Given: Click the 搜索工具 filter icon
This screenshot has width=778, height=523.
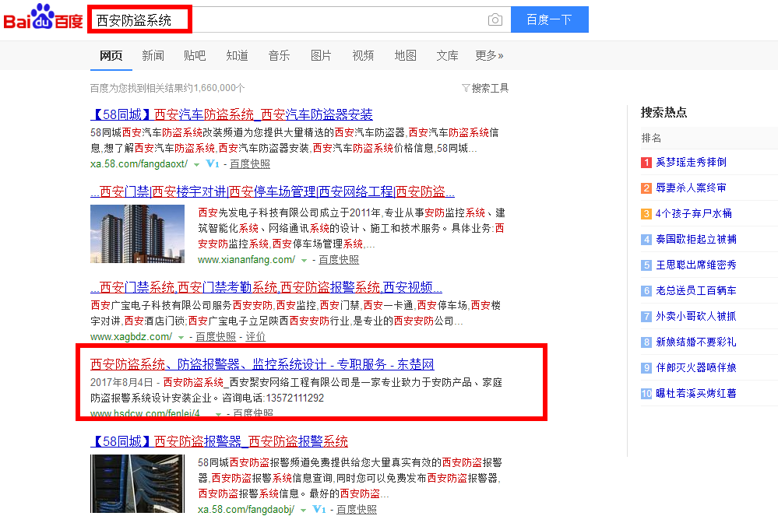Looking at the screenshot, I should (x=466, y=88).
